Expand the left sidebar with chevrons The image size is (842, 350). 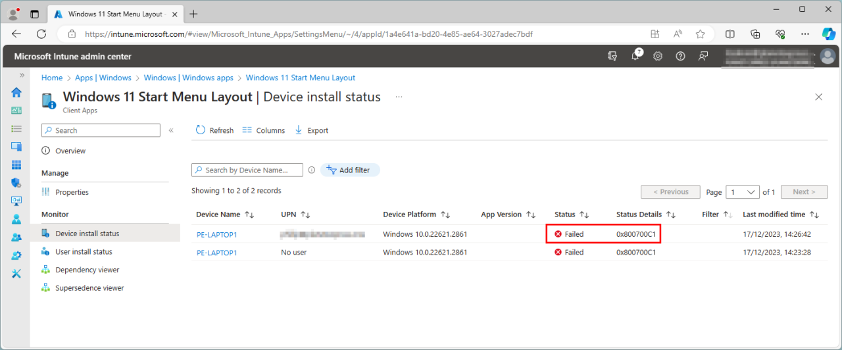22,75
